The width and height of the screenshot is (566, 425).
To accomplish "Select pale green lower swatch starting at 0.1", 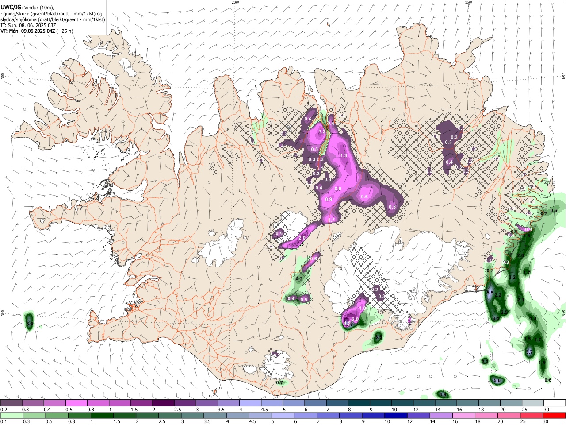I will coord(11,415).
